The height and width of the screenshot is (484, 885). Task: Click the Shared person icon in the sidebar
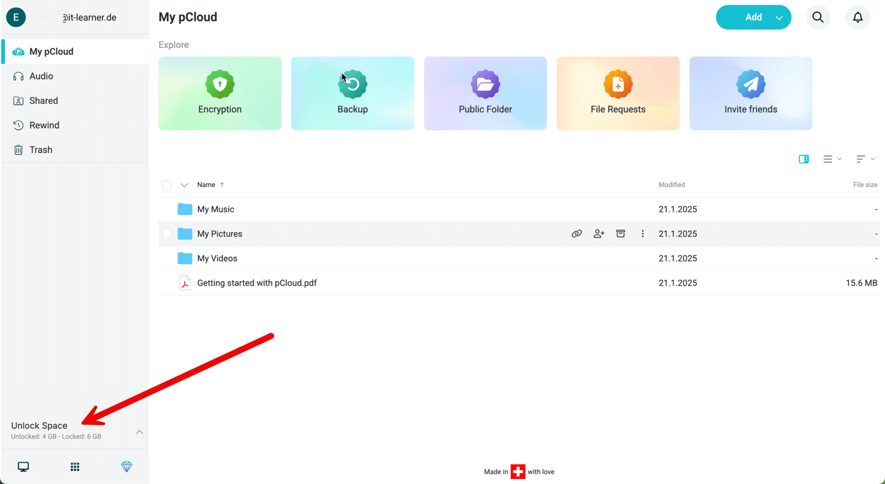[x=18, y=101]
